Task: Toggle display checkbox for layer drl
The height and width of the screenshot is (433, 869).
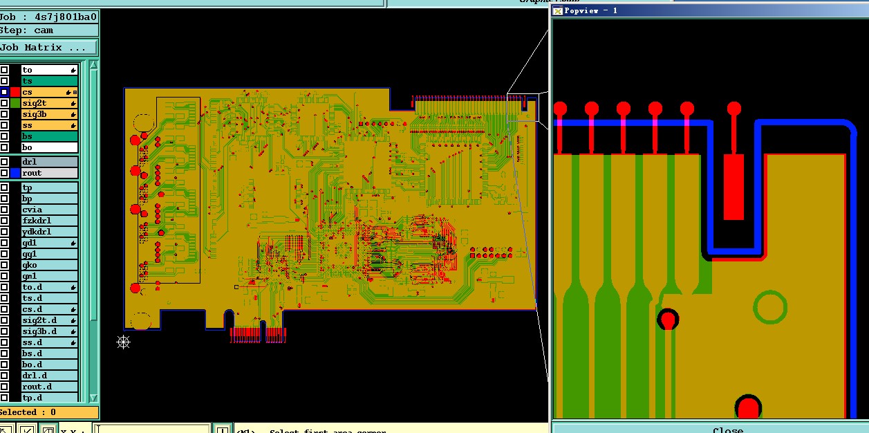Action: [4, 162]
